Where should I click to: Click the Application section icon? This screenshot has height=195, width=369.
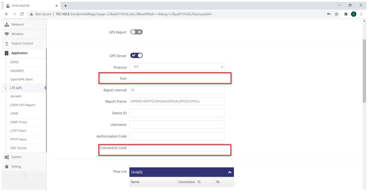[x=6, y=53]
